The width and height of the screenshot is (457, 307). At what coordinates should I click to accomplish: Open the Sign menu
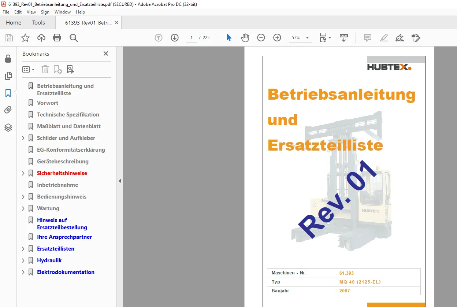click(45, 12)
